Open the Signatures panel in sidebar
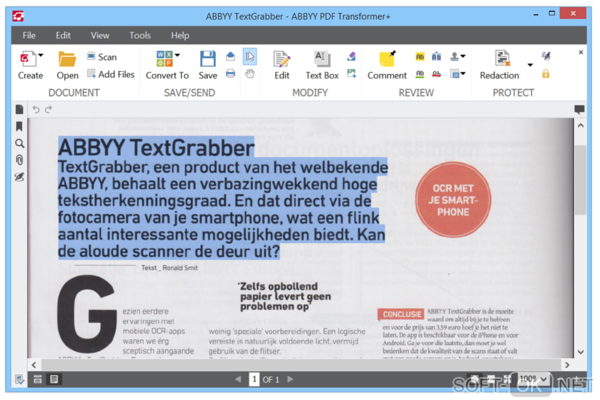 pyautogui.click(x=19, y=177)
